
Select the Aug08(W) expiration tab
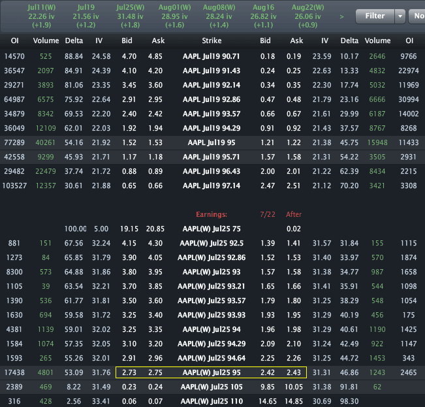click(x=219, y=16)
